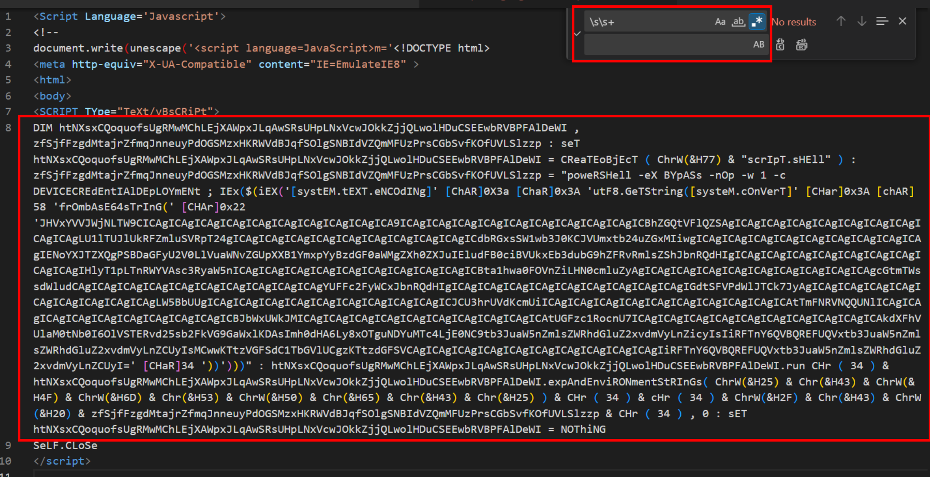Collapse the replace row with the chevron
Viewport: 930px width, 477px height.
click(577, 33)
